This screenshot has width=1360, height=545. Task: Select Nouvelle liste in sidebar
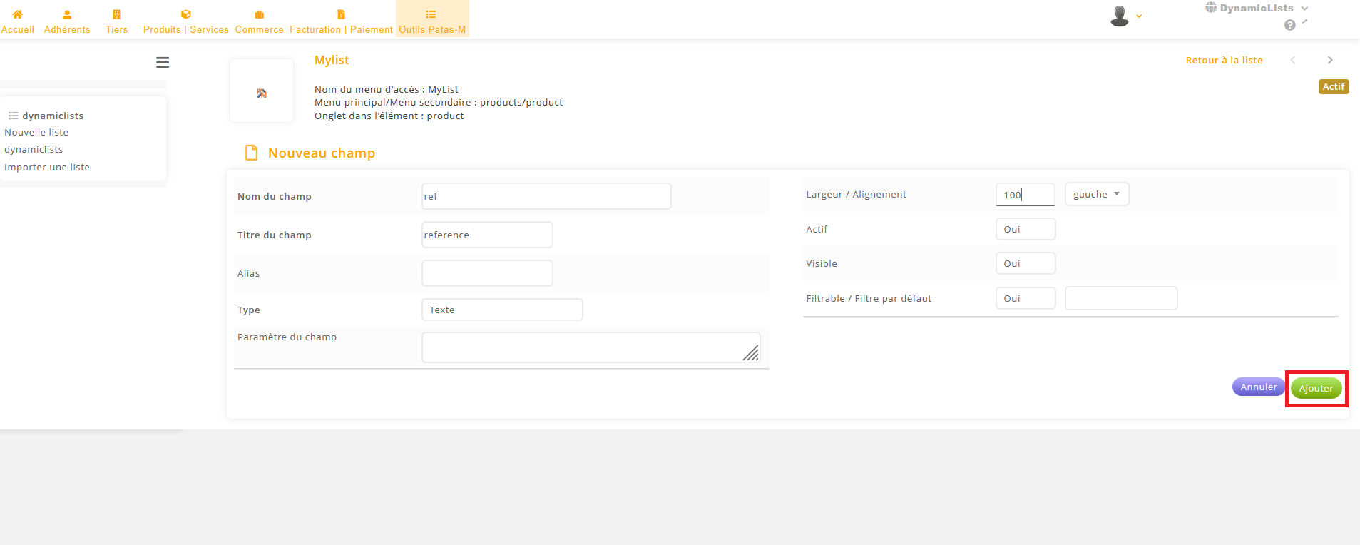(36, 132)
